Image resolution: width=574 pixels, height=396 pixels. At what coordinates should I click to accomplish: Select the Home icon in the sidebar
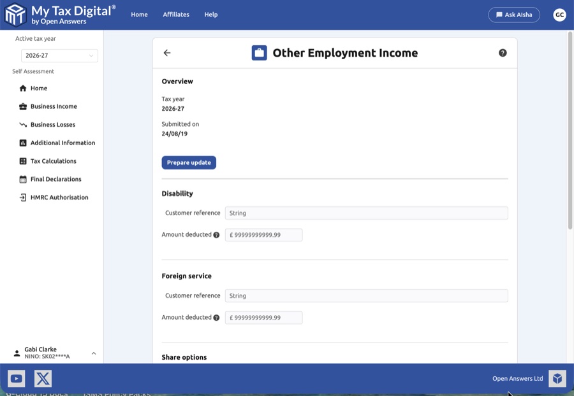pos(23,88)
